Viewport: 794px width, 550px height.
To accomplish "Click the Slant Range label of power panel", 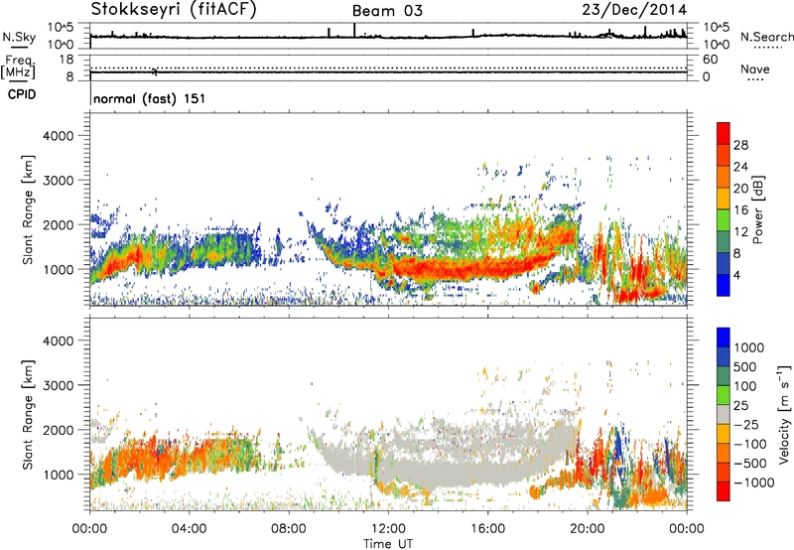I will 28,209.
